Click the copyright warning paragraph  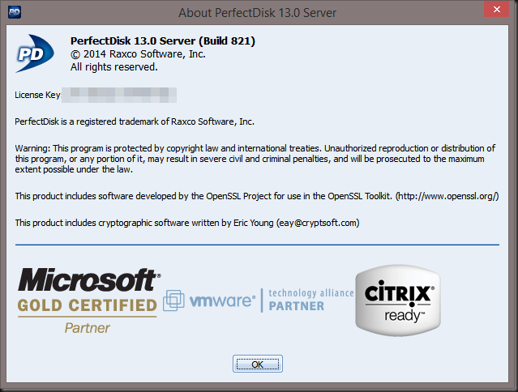click(255, 159)
